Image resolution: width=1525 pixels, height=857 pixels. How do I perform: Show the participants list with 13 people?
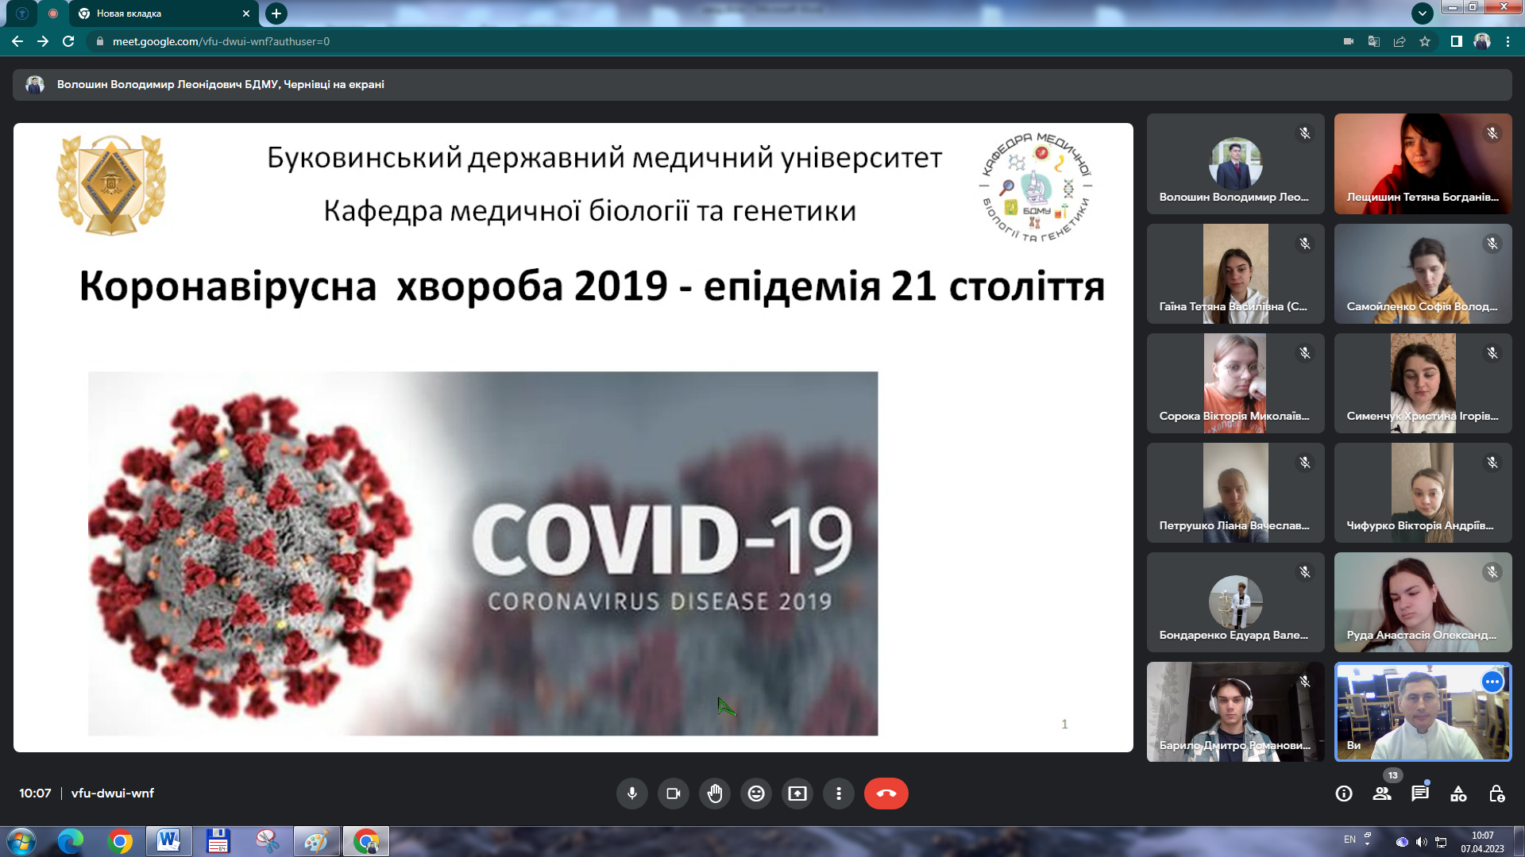1382,794
